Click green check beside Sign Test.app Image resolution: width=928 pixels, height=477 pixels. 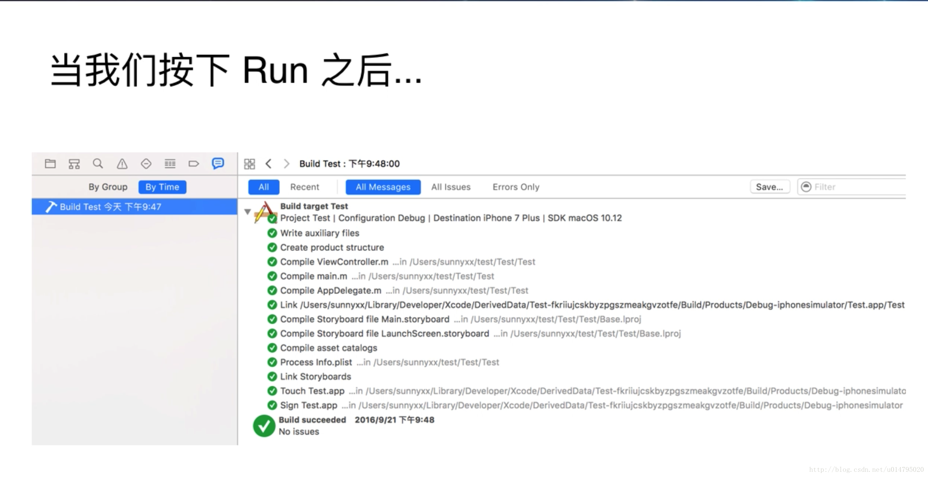(272, 405)
